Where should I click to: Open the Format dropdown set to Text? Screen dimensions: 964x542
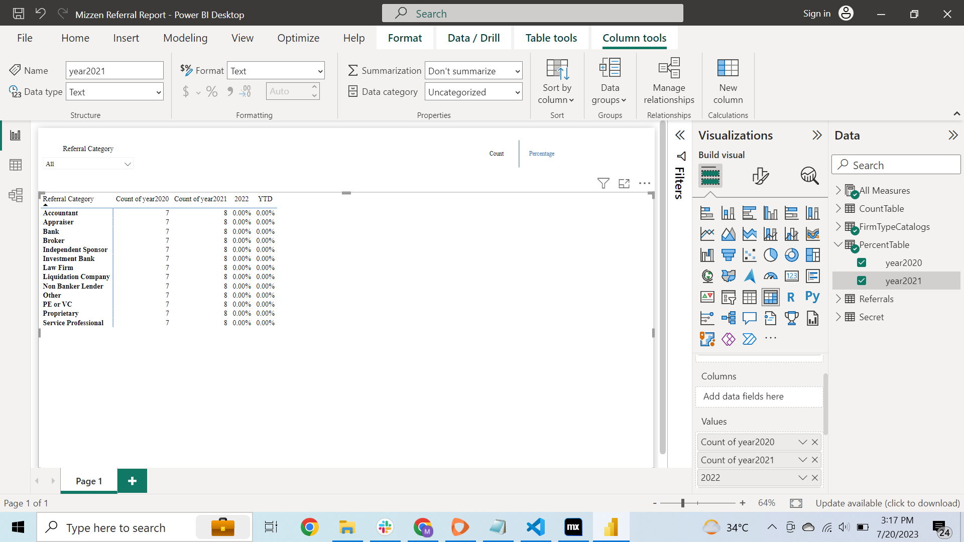[276, 71]
